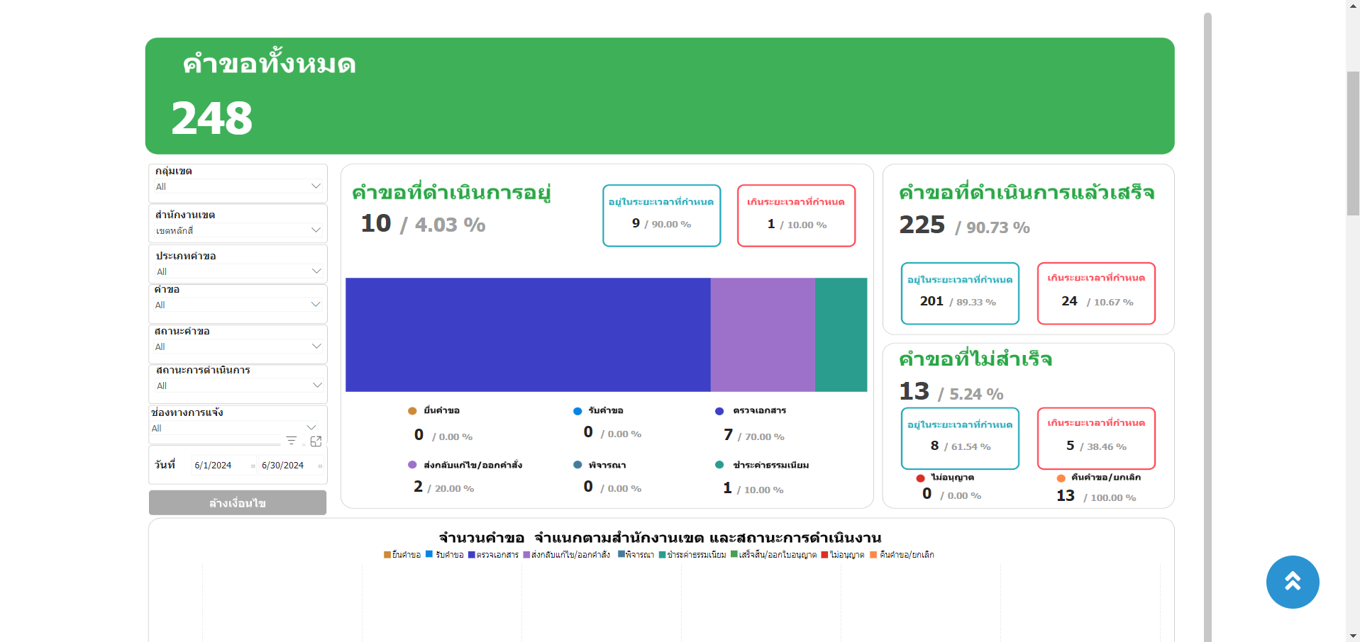Image resolution: width=1360 pixels, height=642 pixels.
Task: Click the filter icon on ช่องทางการแจ้ง slicer
Action: point(291,441)
